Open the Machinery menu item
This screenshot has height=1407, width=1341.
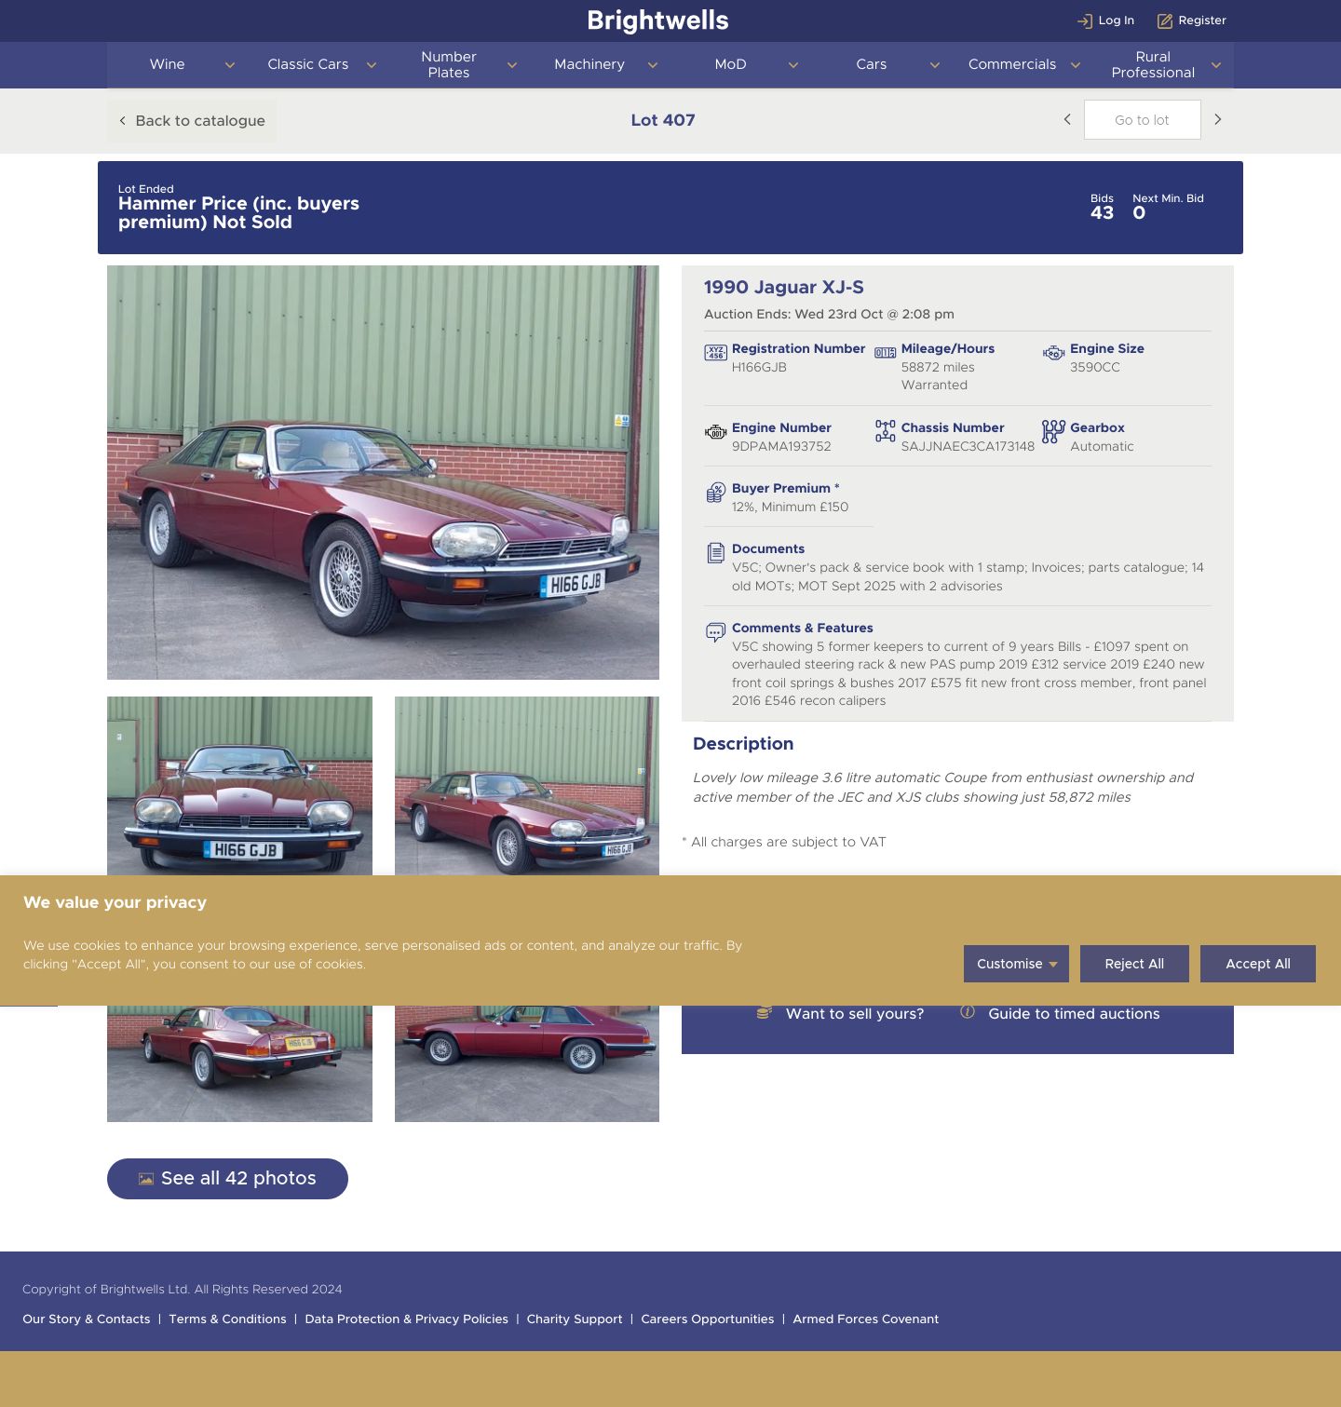point(589,64)
